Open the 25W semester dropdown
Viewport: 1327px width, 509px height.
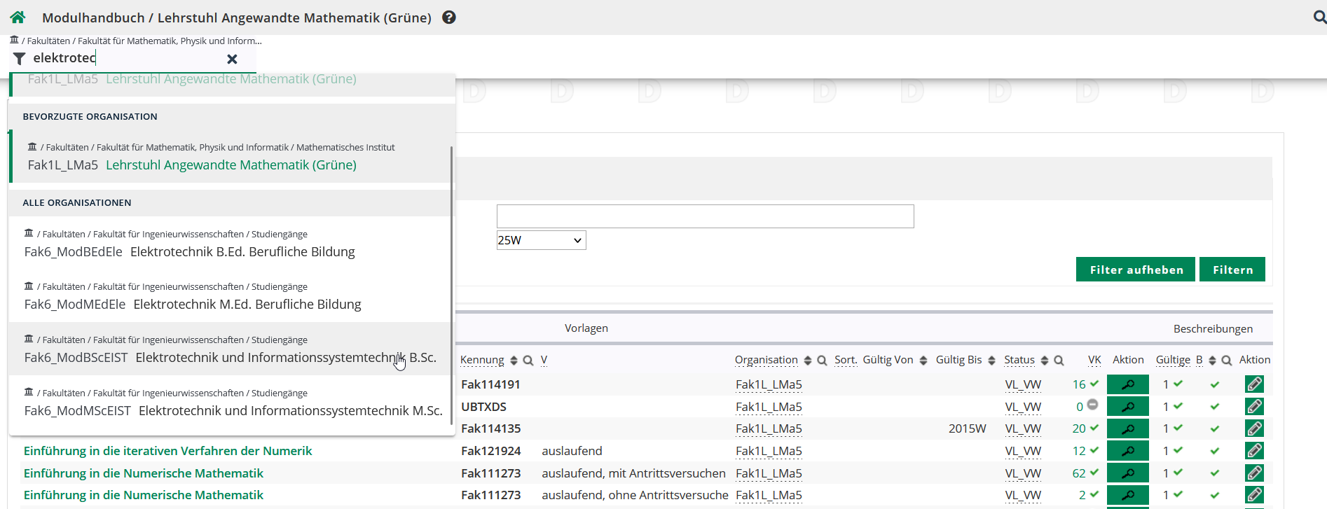coord(541,240)
